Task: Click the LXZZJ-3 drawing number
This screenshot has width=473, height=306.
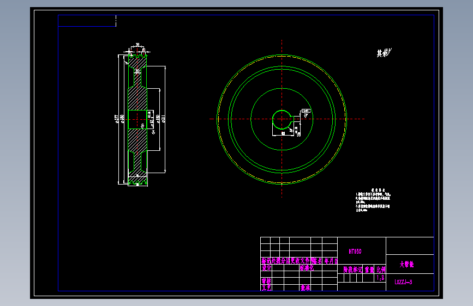Action: point(403,282)
